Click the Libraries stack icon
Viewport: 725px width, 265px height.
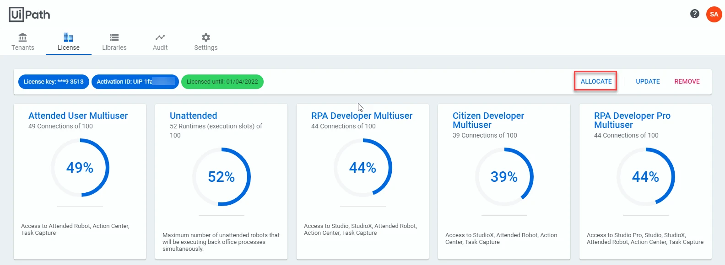pyautogui.click(x=114, y=37)
